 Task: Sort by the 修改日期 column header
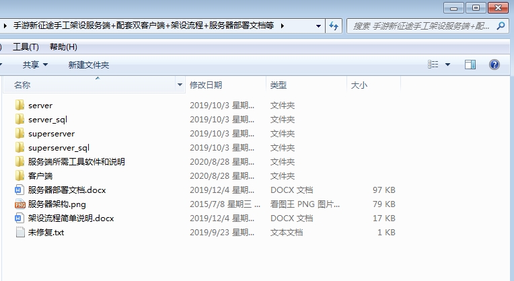pyautogui.click(x=206, y=85)
